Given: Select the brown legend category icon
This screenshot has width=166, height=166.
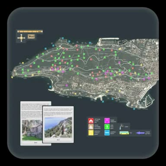Looking at the screenshot, I should click(x=91, y=127).
